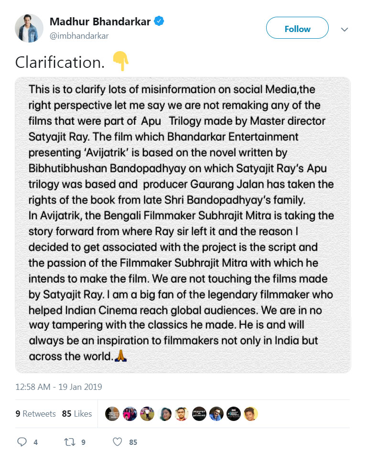Screen dimensions: 366x474
Task: Open the 12:58 AM - 19 Jan 2019 timestamp
Action: tap(59, 387)
